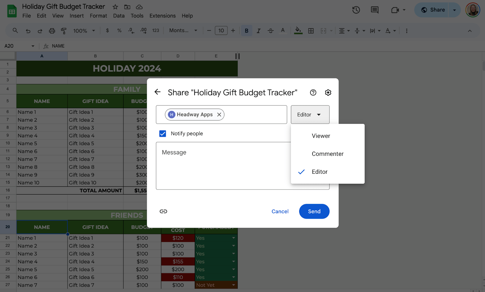The width and height of the screenshot is (485, 292).
Task: Star the Holiday Gift Budget Tracker document
Action: click(115, 7)
